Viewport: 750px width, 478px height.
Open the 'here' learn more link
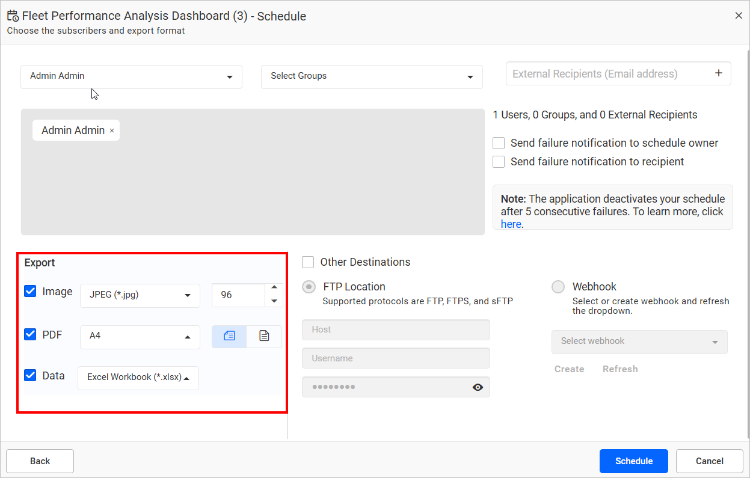pyautogui.click(x=511, y=224)
